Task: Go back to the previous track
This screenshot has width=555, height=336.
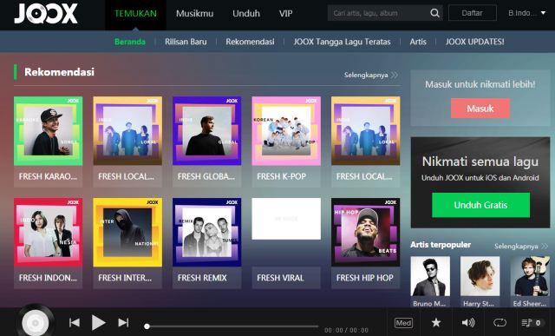Action: (x=75, y=322)
